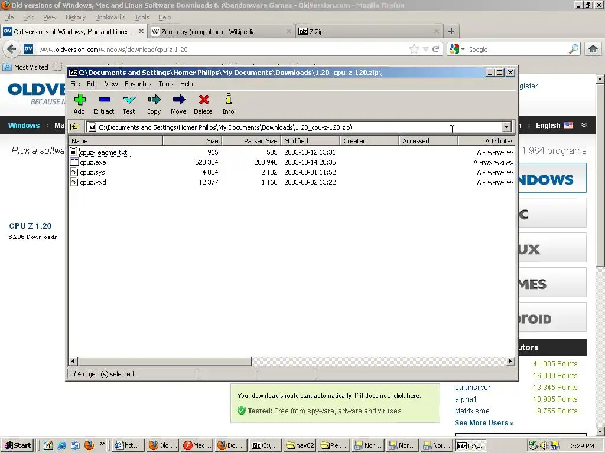
Task: Click the search magnifier icon
Action: [x=573, y=49]
